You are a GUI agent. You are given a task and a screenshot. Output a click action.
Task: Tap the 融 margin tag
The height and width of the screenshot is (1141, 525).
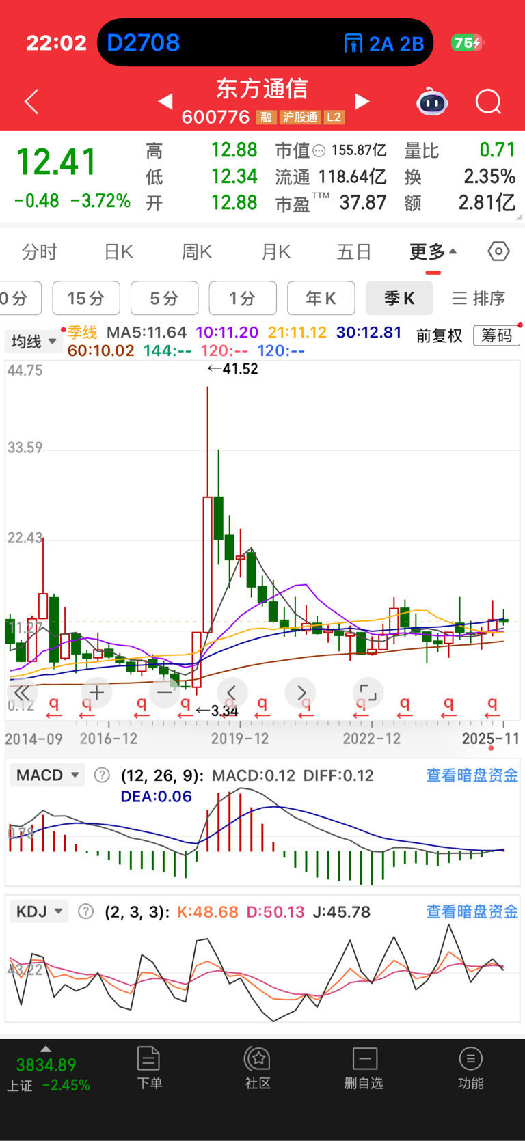pos(266,118)
